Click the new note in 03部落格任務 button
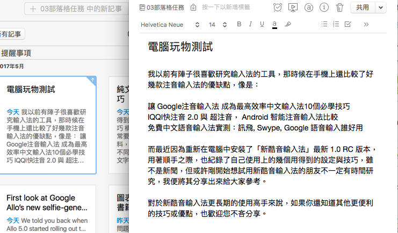The height and width of the screenshot is (233, 398). 76,9
